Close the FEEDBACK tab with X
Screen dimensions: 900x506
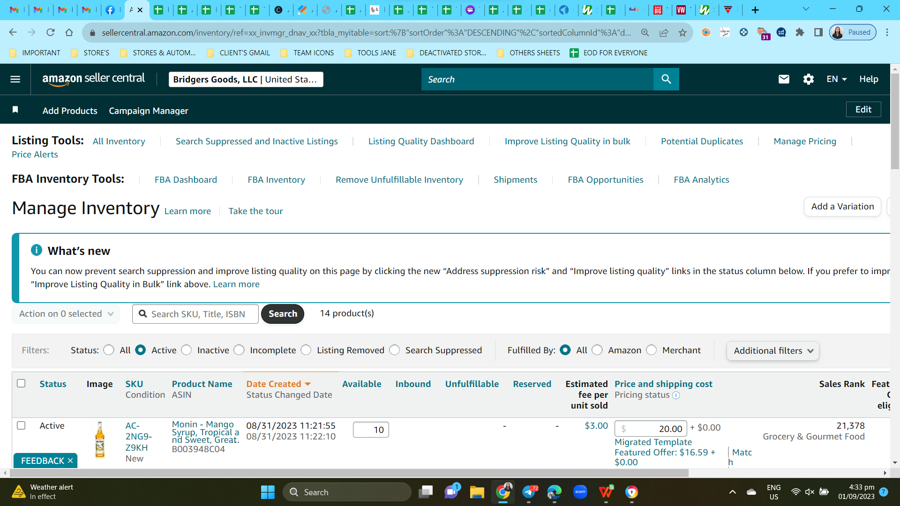(x=70, y=461)
